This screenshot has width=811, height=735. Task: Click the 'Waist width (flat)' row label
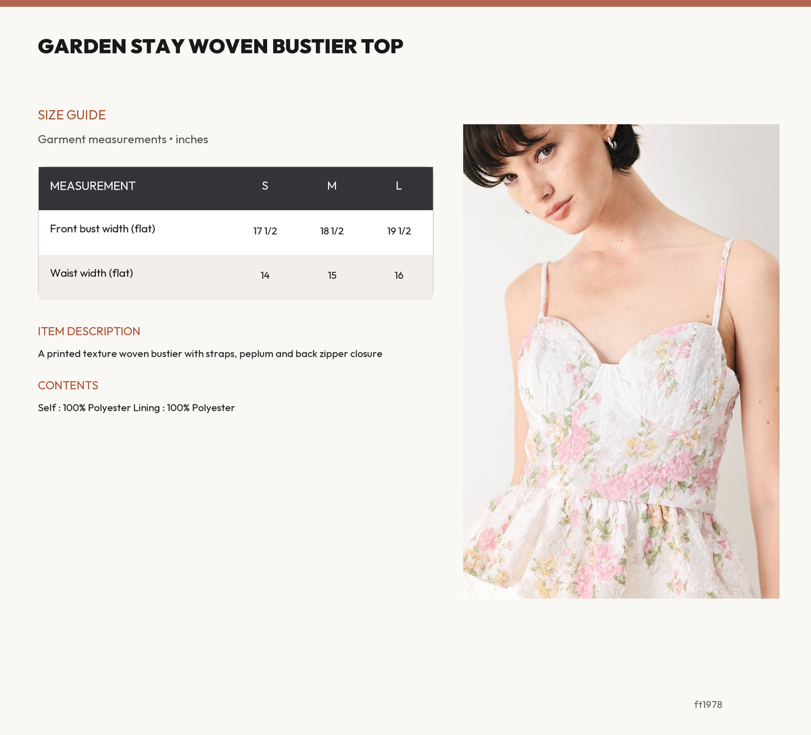tap(91, 273)
